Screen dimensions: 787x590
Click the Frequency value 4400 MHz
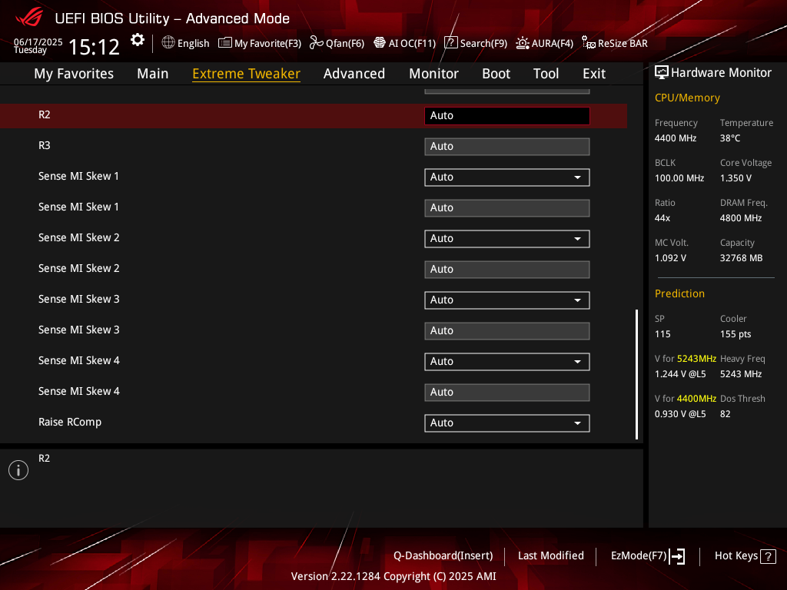[x=676, y=138]
